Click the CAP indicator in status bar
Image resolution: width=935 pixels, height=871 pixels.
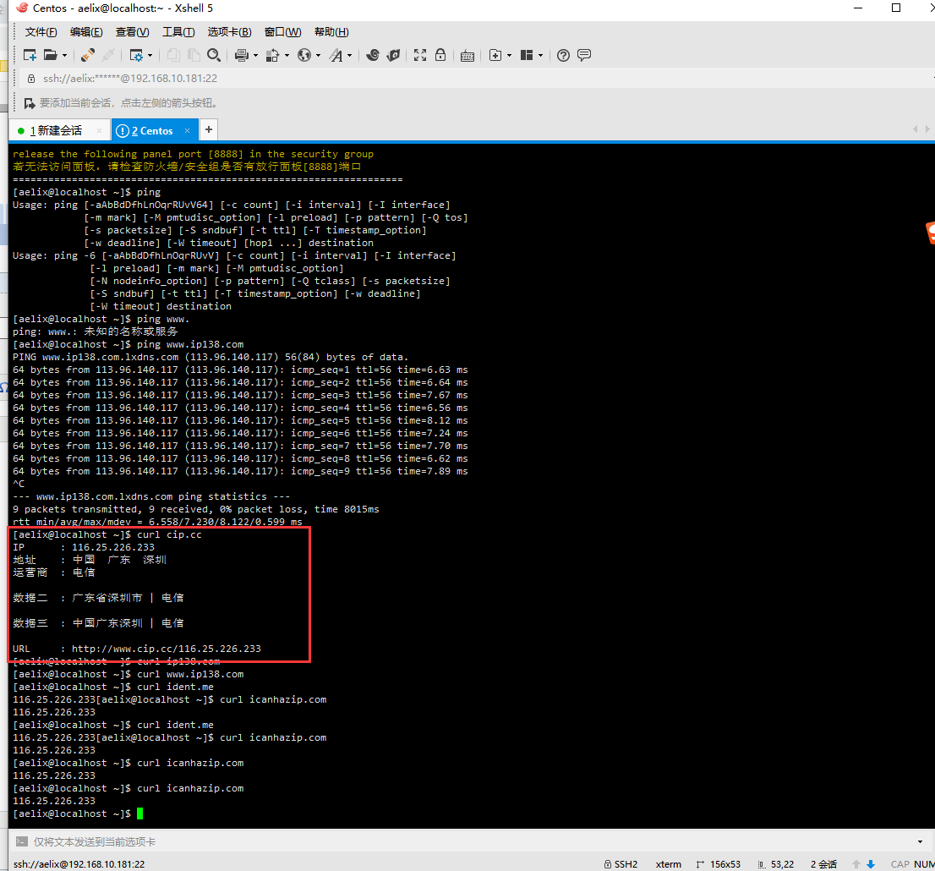899,864
